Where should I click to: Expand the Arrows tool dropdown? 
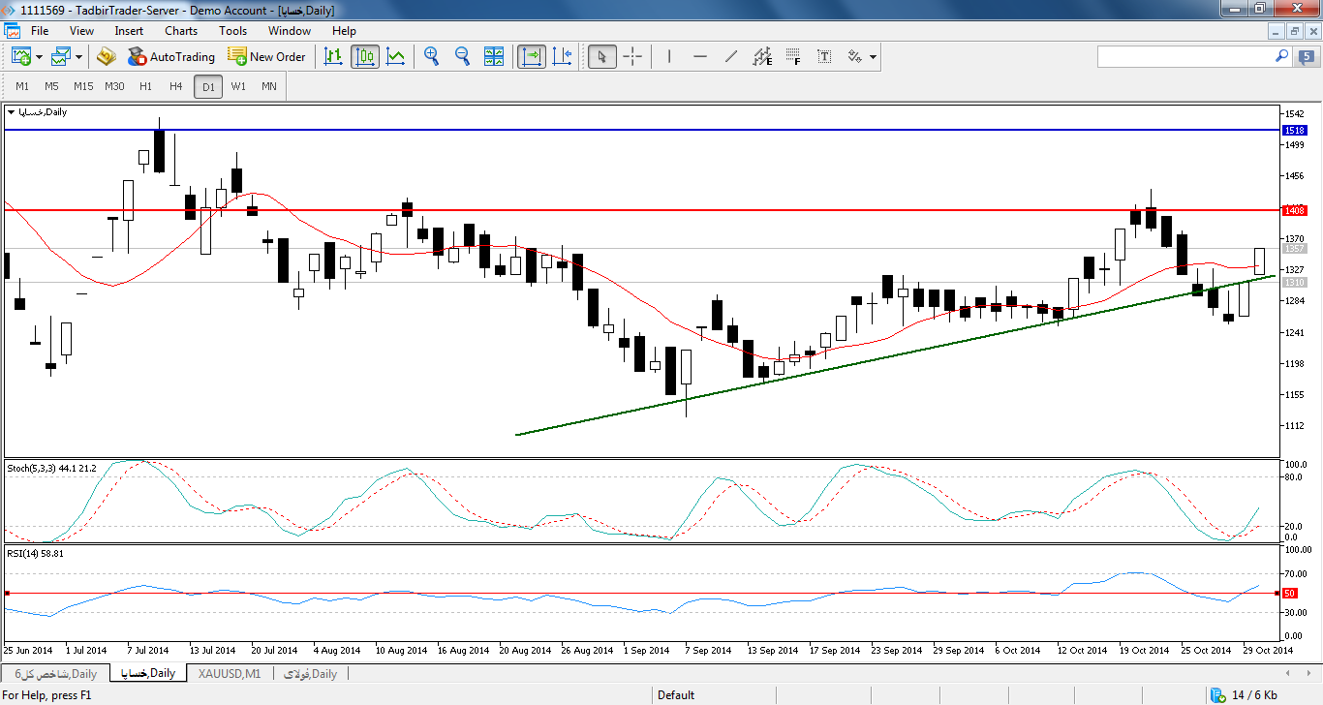[874, 57]
